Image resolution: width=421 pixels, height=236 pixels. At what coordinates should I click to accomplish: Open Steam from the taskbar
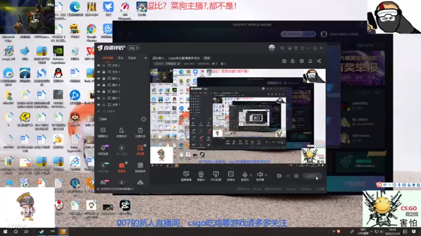click(42, 232)
